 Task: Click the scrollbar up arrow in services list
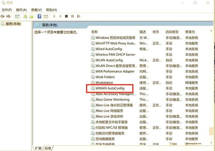[x=211, y=31]
